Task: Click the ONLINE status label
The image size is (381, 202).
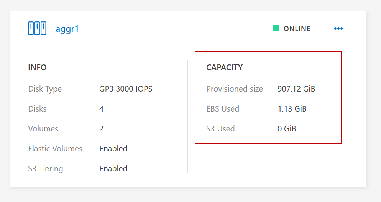Action: click(297, 28)
